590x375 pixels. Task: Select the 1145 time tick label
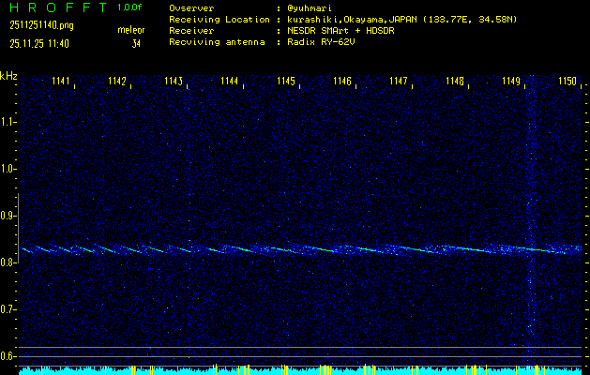click(286, 82)
